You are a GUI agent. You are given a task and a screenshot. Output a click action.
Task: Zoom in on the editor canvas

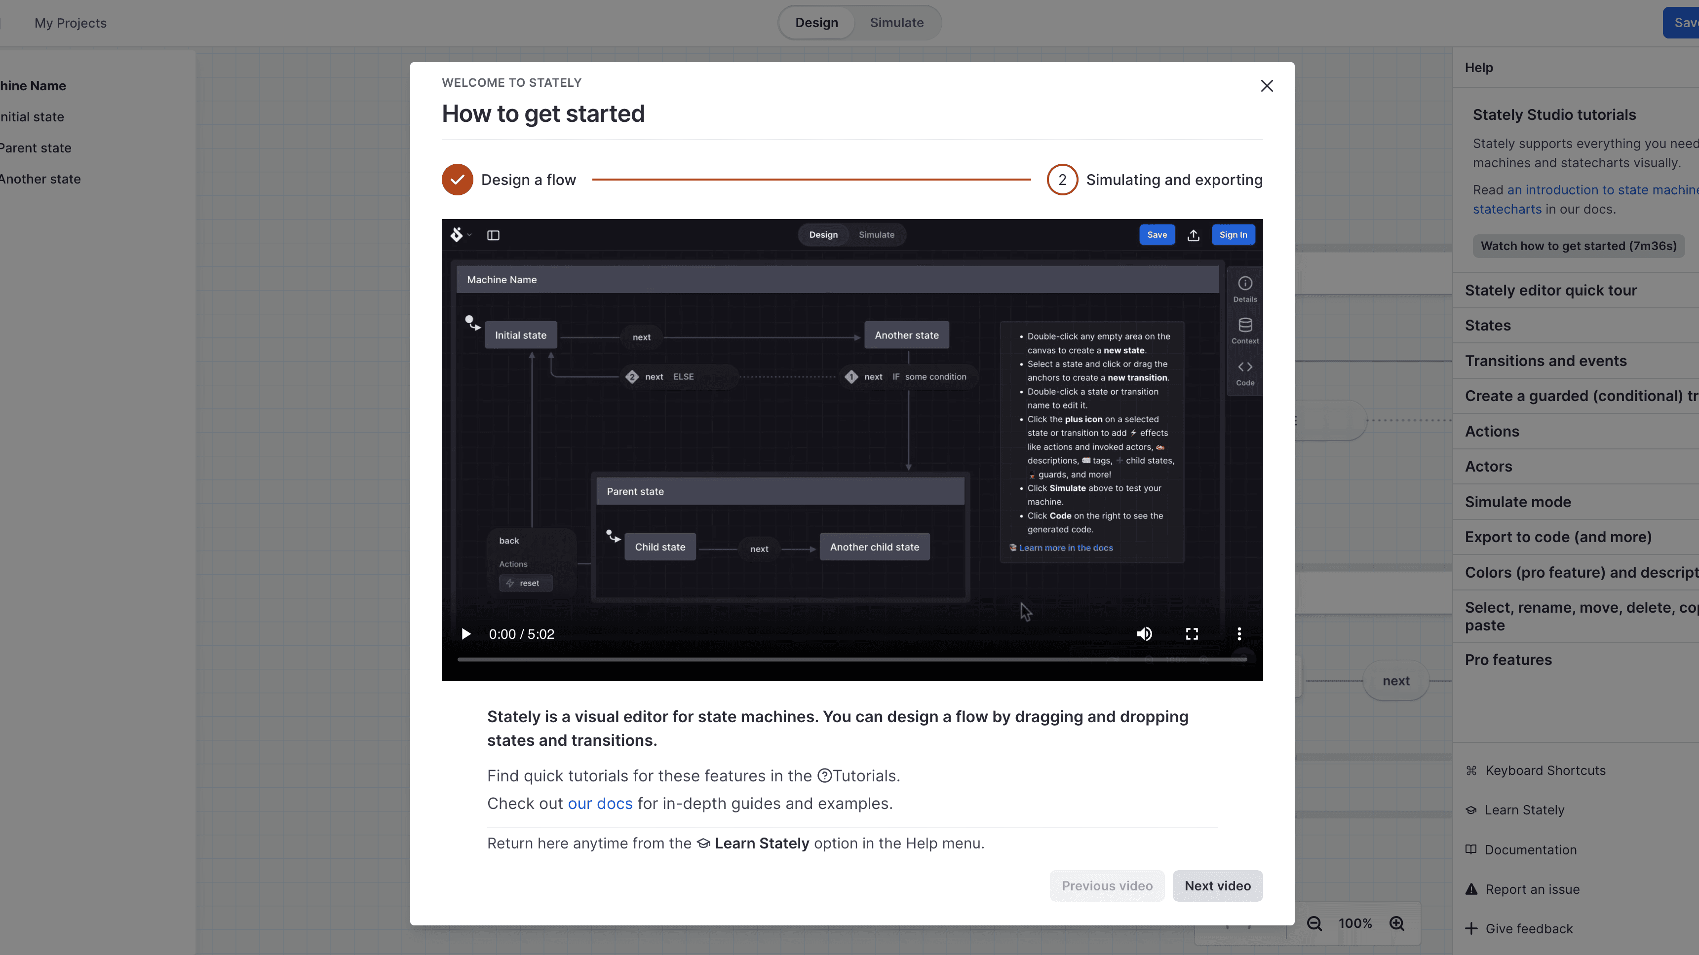[x=1397, y=923]
